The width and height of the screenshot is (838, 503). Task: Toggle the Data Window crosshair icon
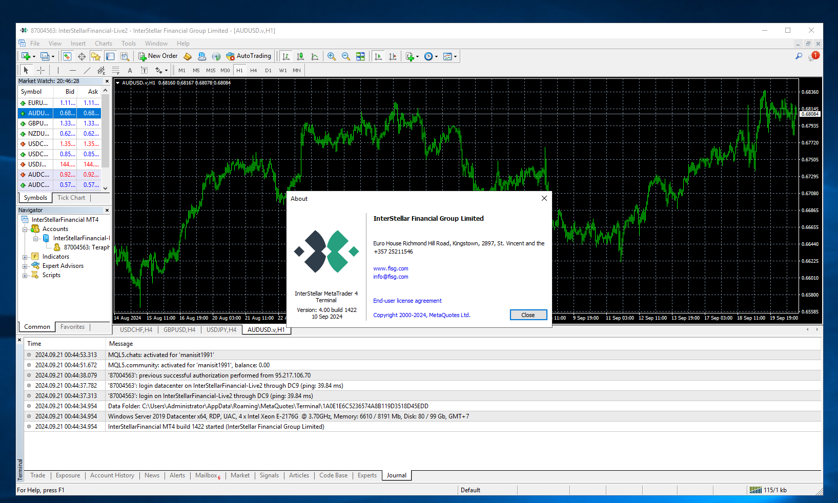(81, 56)
